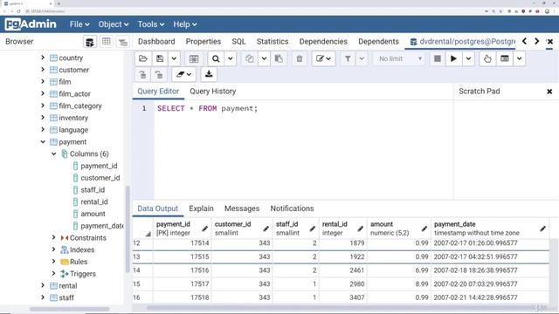
Task: Click the Save Data Changes grid icon
Action: click(x=194, y=58)
